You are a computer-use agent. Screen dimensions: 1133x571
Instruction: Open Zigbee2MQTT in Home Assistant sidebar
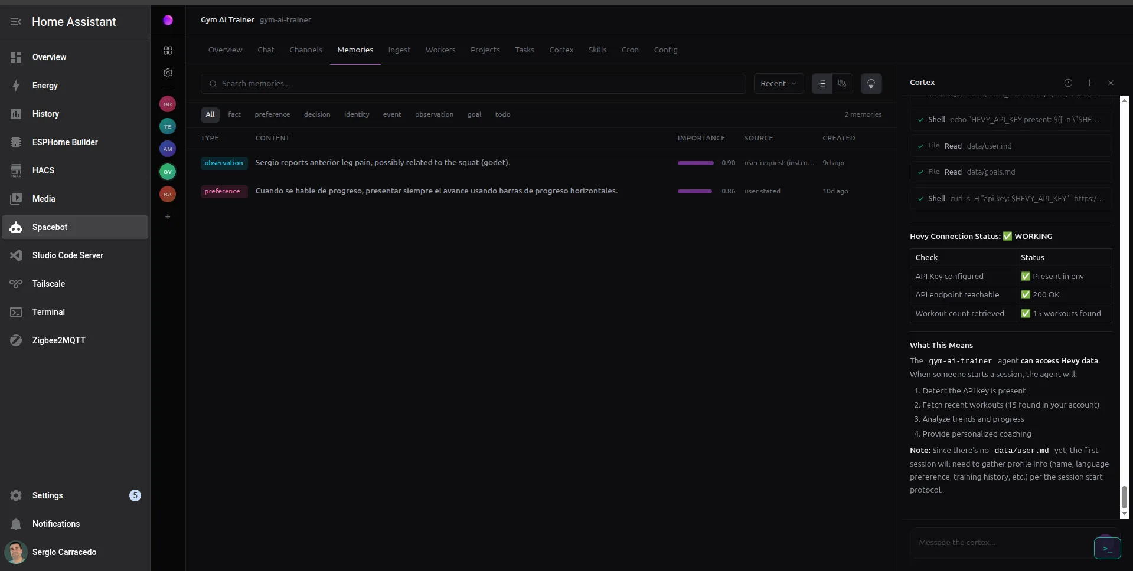click(58, 340)
